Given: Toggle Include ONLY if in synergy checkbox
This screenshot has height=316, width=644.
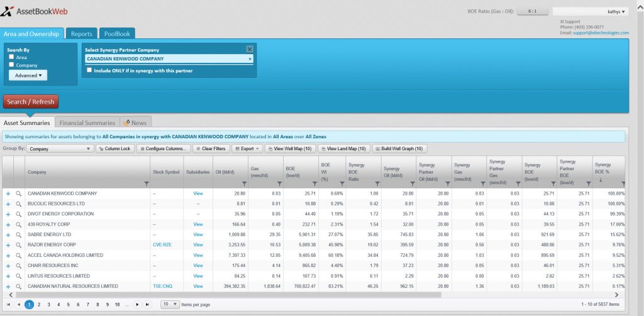Looking at the screenshot, I should click(x=89, y=70).
